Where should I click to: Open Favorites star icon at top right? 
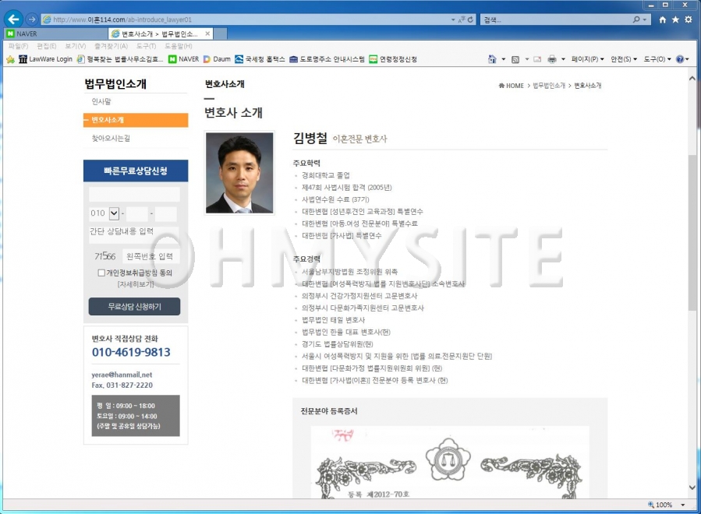pyautogui.click(x=675, y=19)
